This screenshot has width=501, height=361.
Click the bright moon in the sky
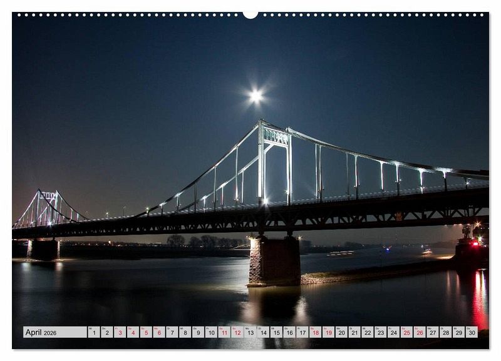point(256,96)
